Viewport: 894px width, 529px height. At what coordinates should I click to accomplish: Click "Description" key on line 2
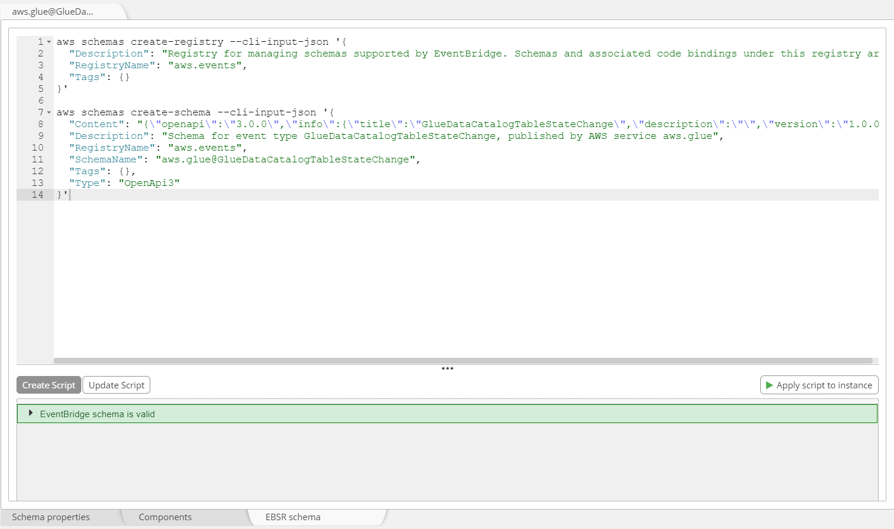coord(109,54)
